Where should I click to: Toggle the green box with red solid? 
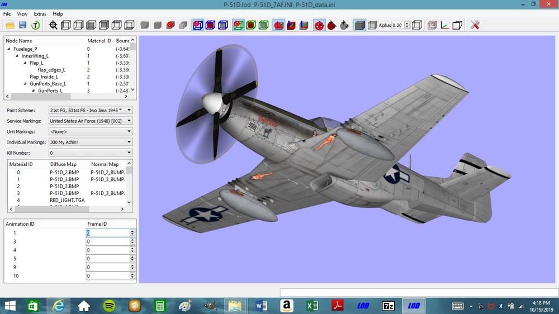pos(251,25)
